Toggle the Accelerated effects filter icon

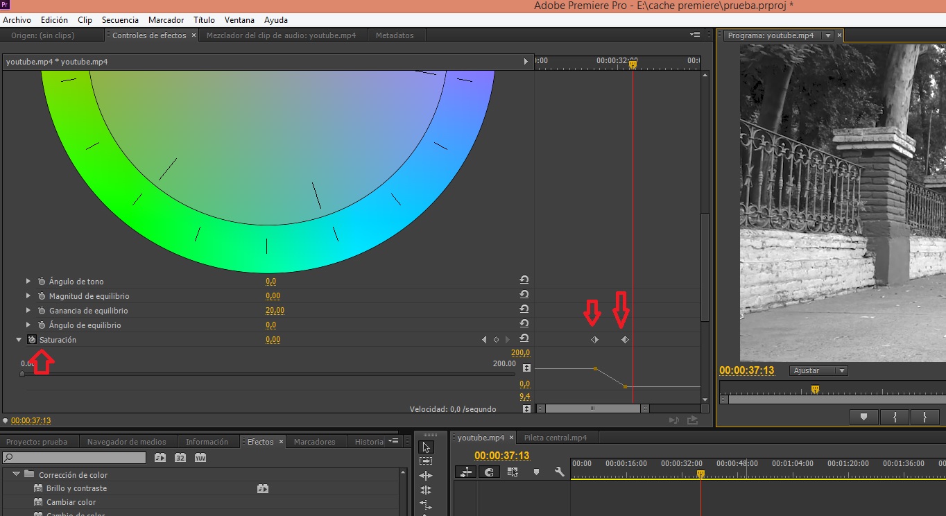160,458
